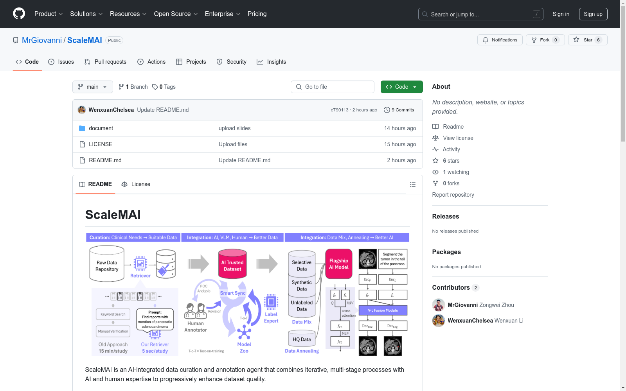View the 0 Tags list
The width and height of the screenshot is (626, 391).
coord(164,87)
